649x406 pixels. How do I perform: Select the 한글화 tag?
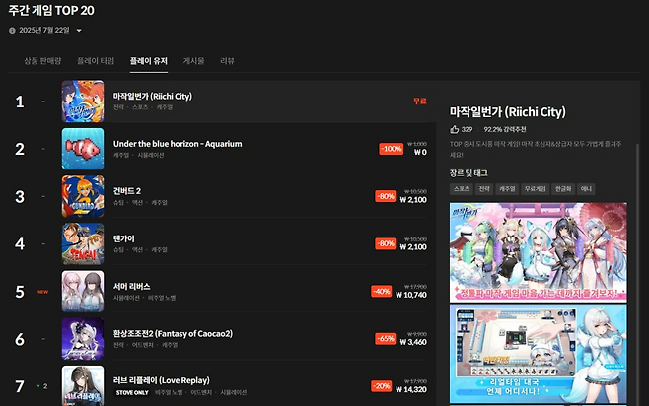pos(563,189)
